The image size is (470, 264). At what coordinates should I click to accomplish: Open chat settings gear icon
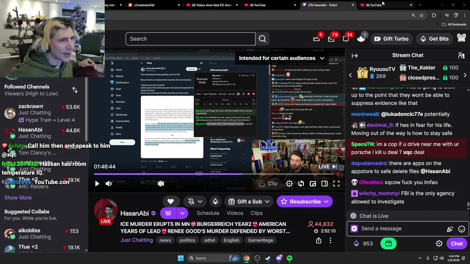439,244
